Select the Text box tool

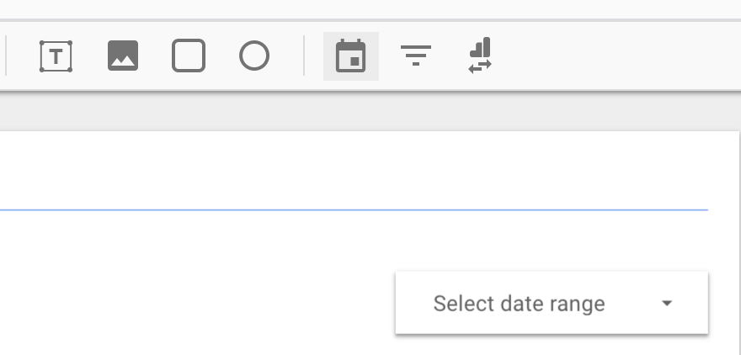point(56,56)
